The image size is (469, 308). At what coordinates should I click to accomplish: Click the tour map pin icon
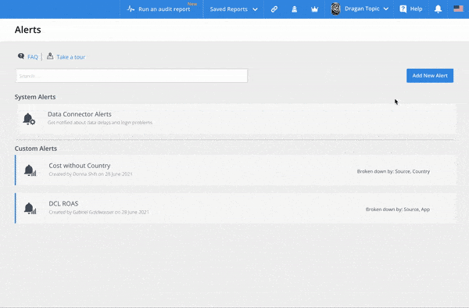[50, 56]
